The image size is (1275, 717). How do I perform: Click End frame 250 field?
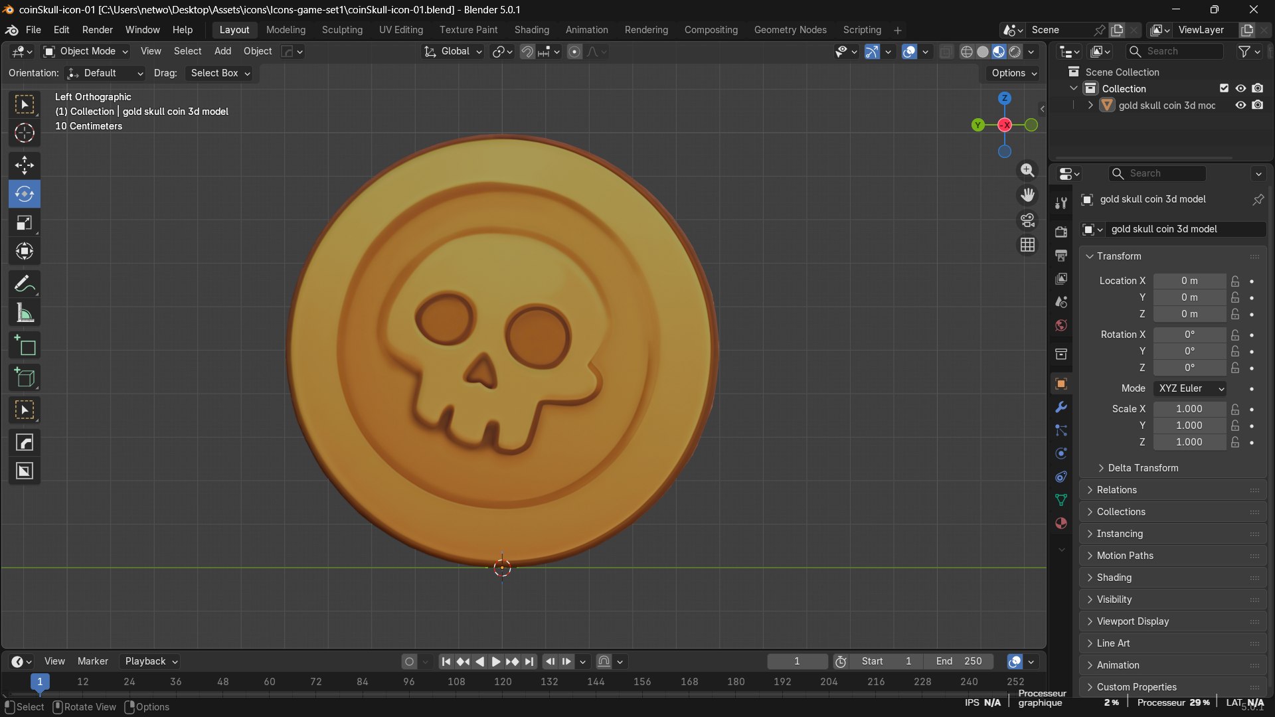(960, 661)
